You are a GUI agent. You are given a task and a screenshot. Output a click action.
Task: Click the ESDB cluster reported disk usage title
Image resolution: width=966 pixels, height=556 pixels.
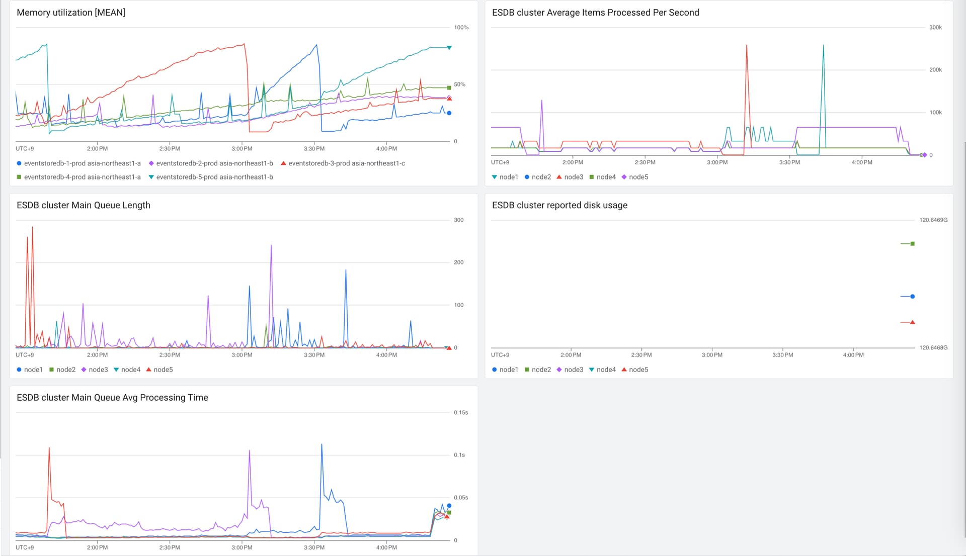point(559,205)
